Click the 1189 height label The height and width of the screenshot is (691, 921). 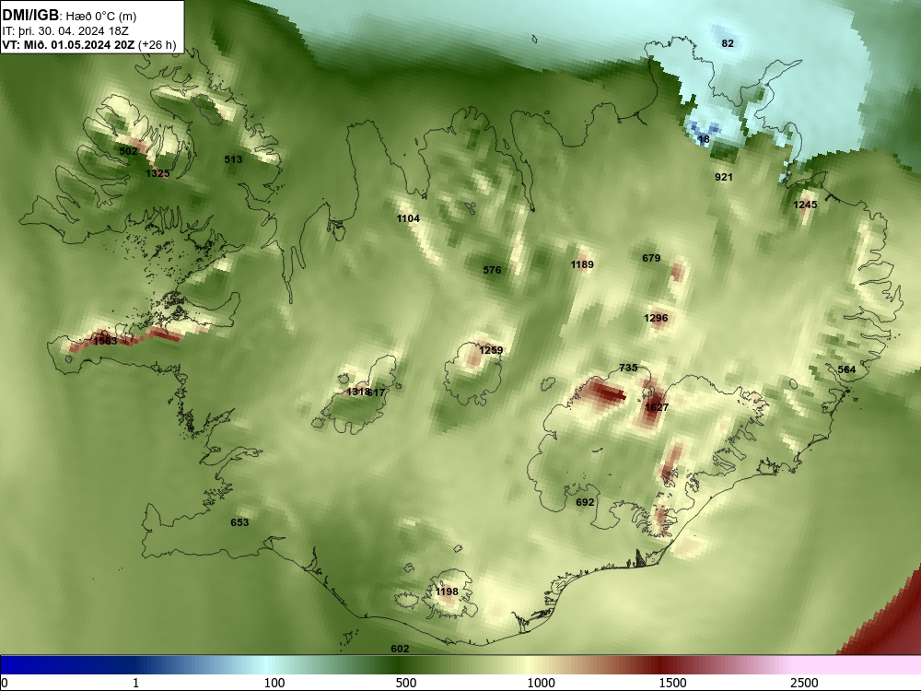coord(582,264)
